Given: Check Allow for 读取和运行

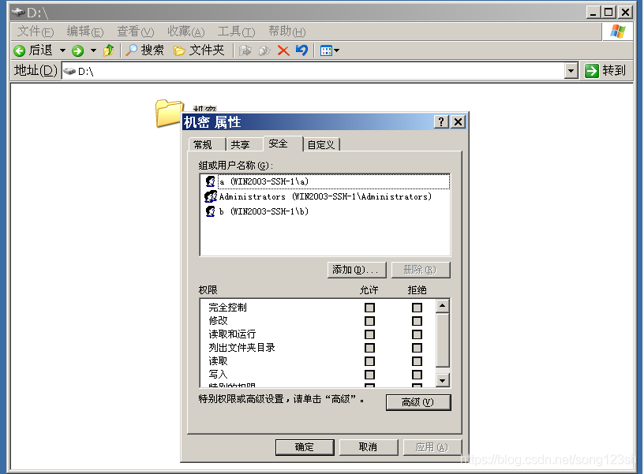Looking at the screenshot, I should 369,334.
